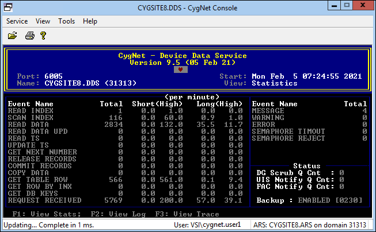This screenshot has width=376, height=232.
Task: Click the UIS Notify Q Cnt status line
Action: (x=300, y=180)
